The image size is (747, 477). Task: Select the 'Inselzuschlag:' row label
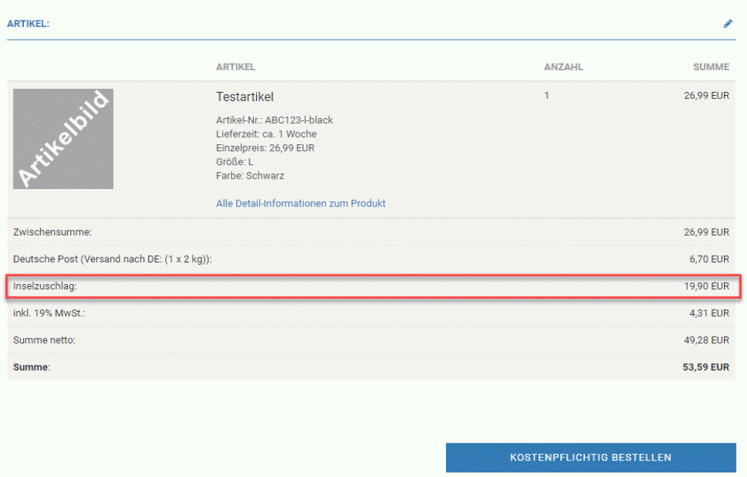tap(45, 286)
